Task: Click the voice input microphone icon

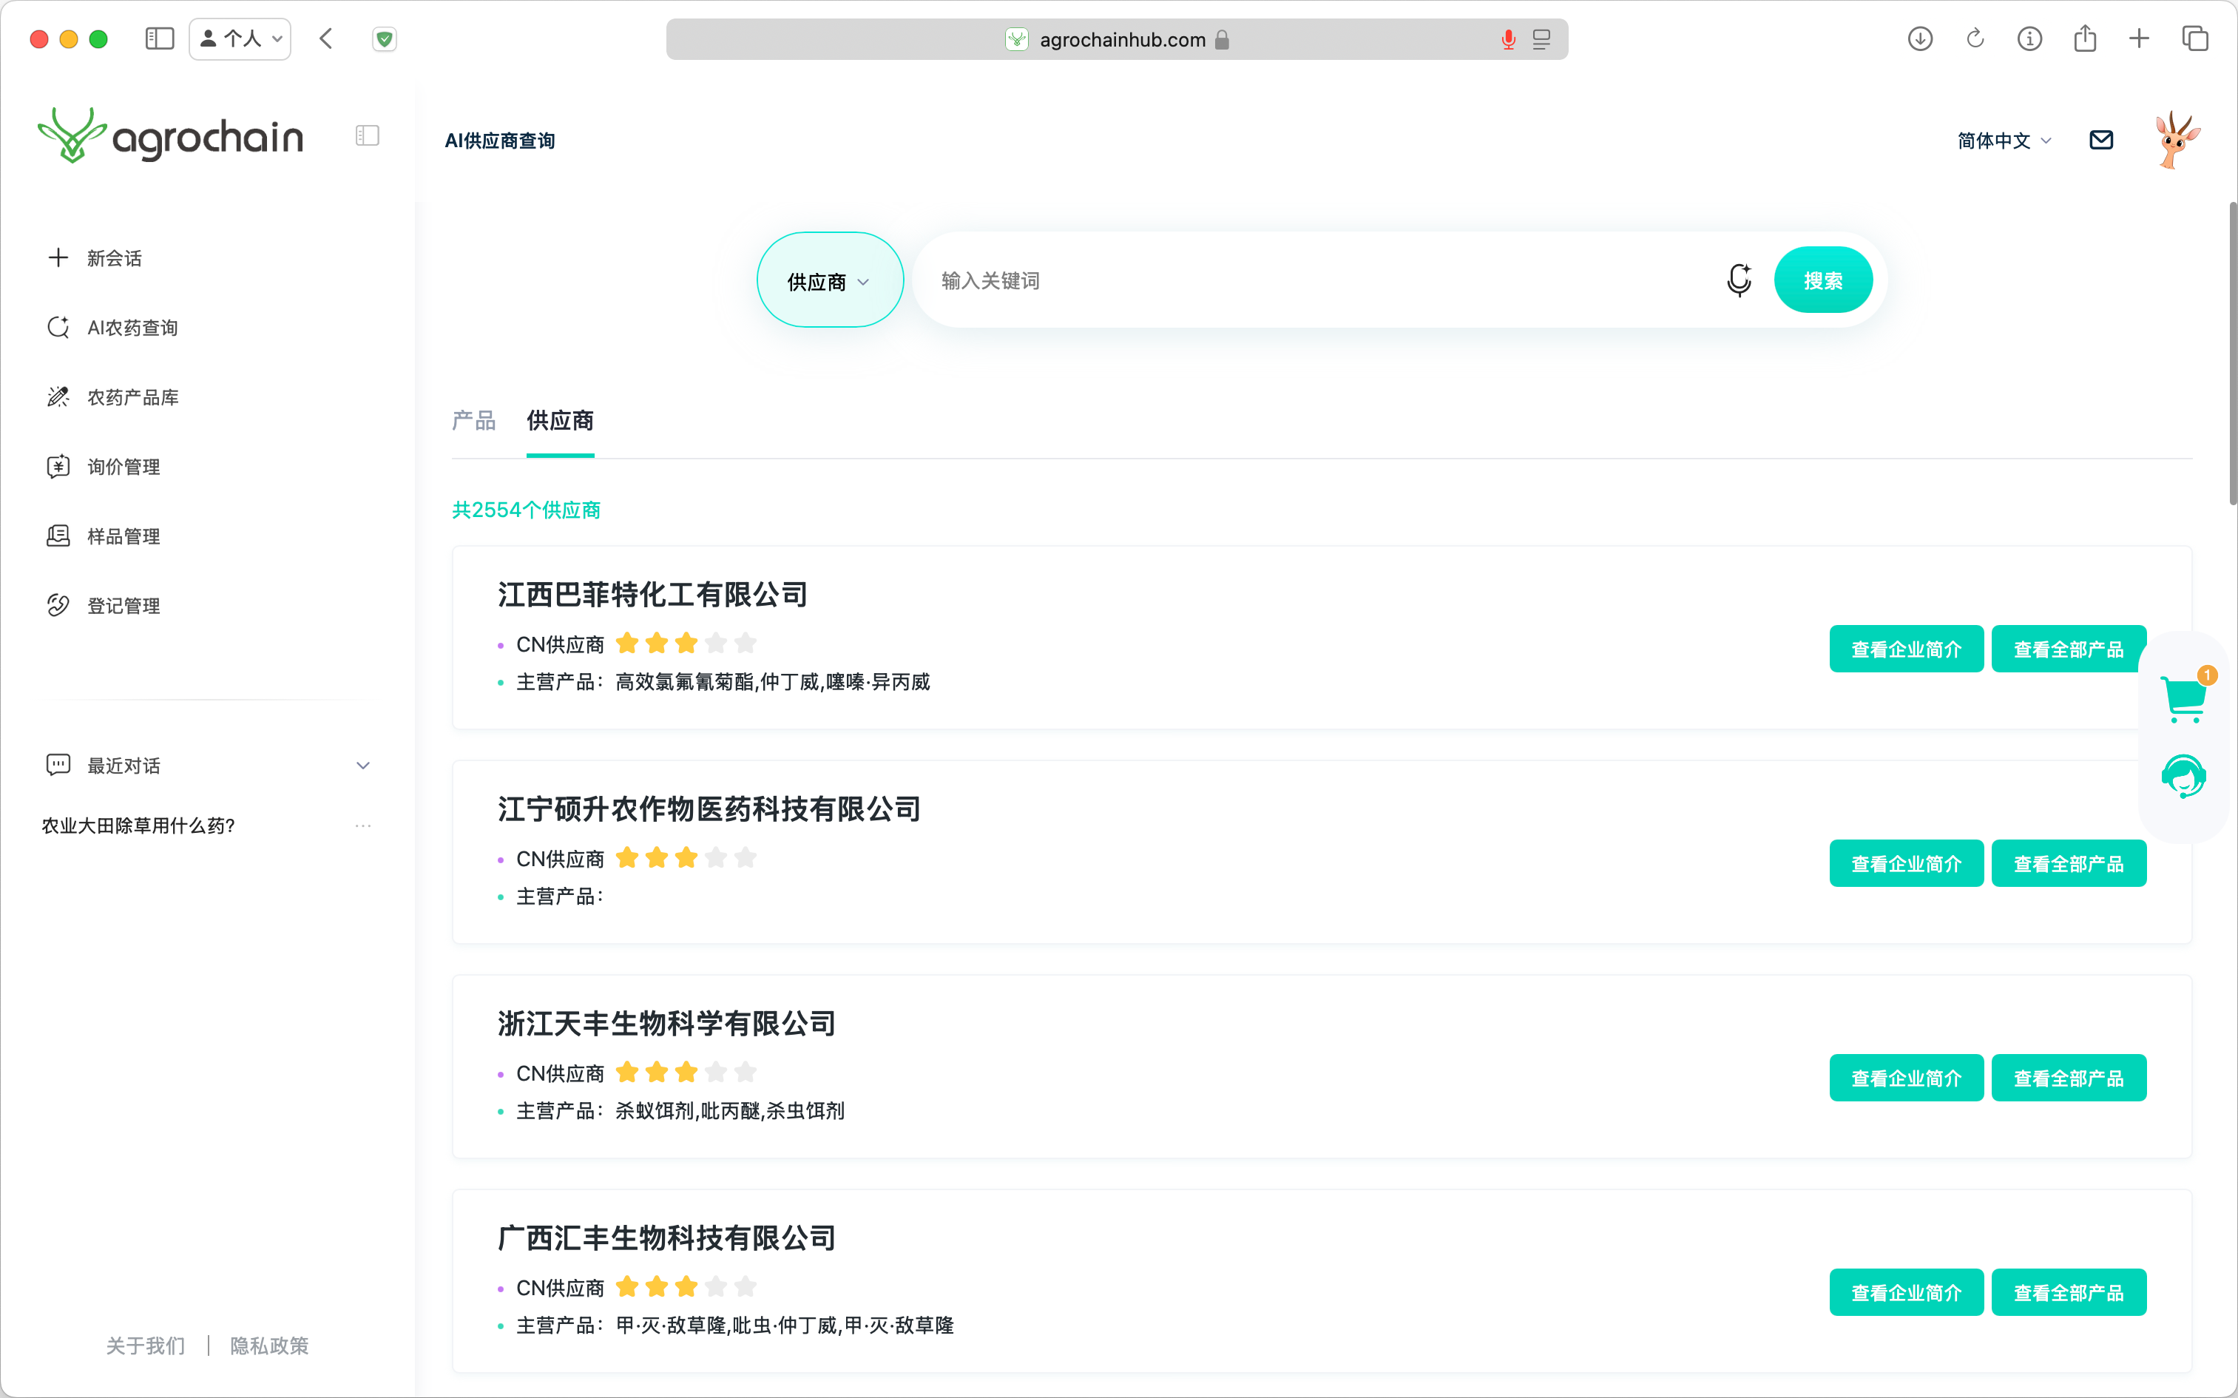Action: coord(1738,280)
